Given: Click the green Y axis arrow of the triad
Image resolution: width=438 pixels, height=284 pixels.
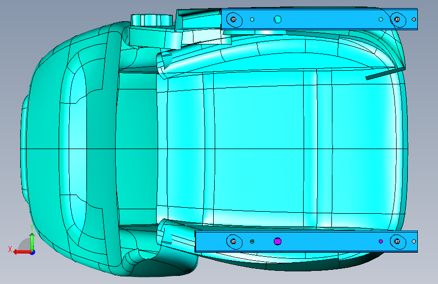Looking at the screenshot, I should (32, 242).
